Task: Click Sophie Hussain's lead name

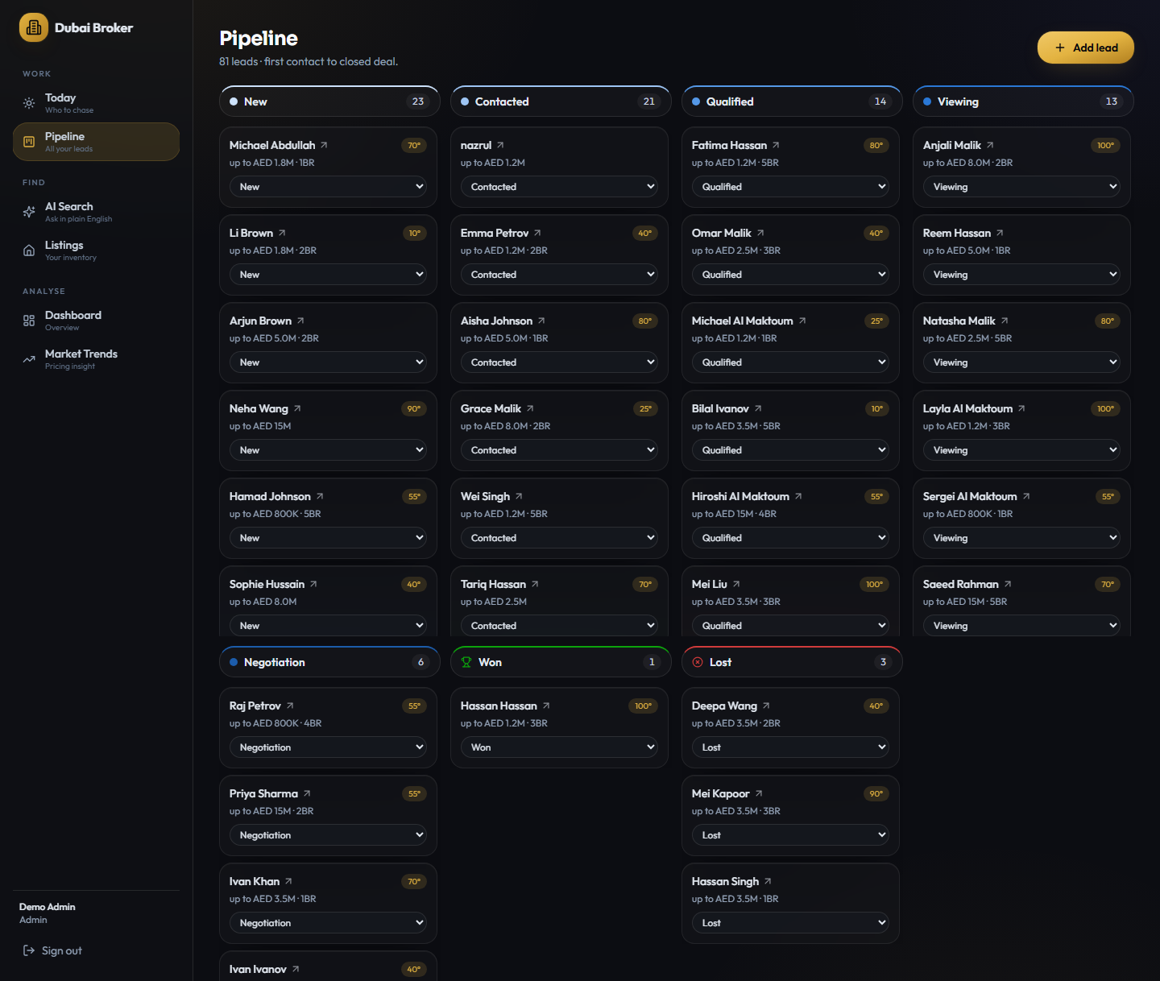Action: coord(267,584)
